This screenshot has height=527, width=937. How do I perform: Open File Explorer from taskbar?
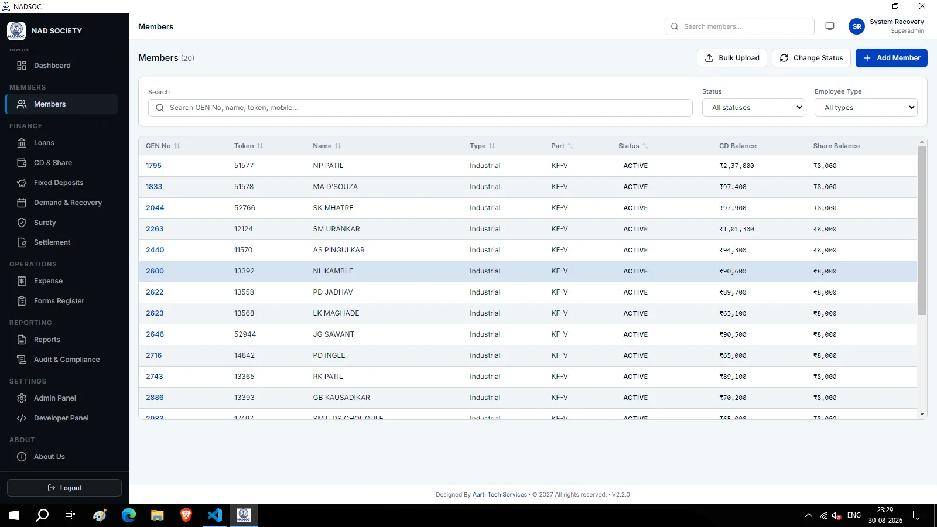click(x=158, y=515)
